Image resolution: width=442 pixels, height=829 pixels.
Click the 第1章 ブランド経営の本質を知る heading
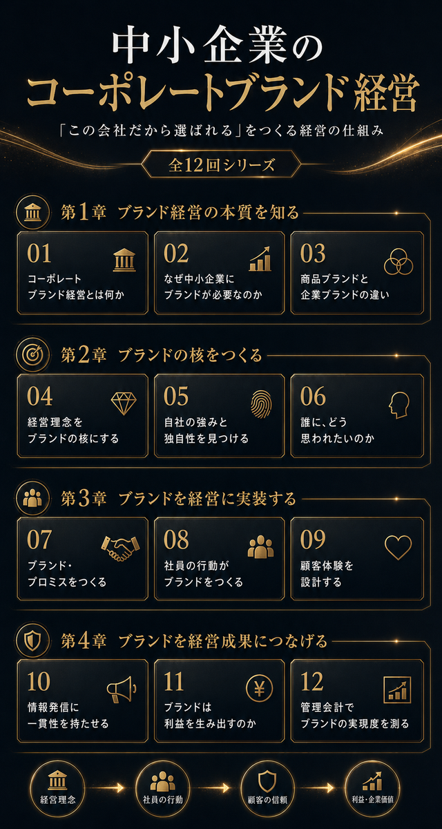tap(180, 213)
